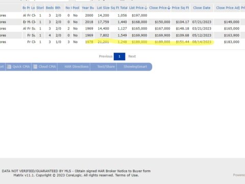
Task: Sort by Close Price Adj column
Action: 228,8
